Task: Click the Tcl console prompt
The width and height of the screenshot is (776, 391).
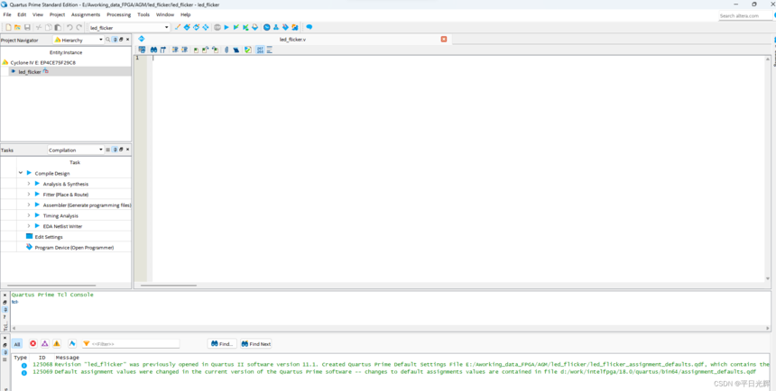Action: pos(14,302)
